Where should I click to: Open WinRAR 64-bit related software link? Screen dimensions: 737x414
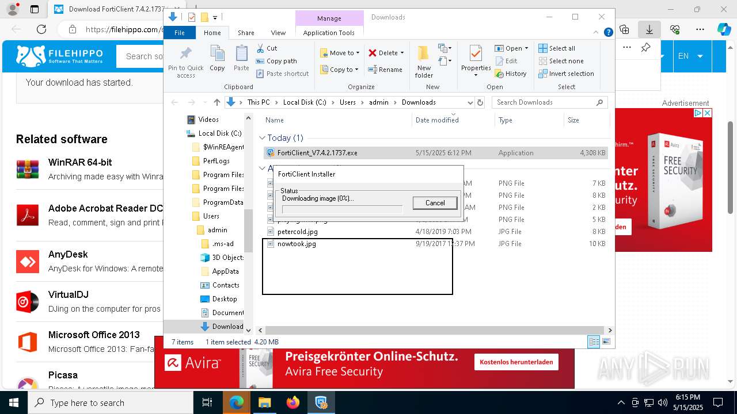point(80,162)
